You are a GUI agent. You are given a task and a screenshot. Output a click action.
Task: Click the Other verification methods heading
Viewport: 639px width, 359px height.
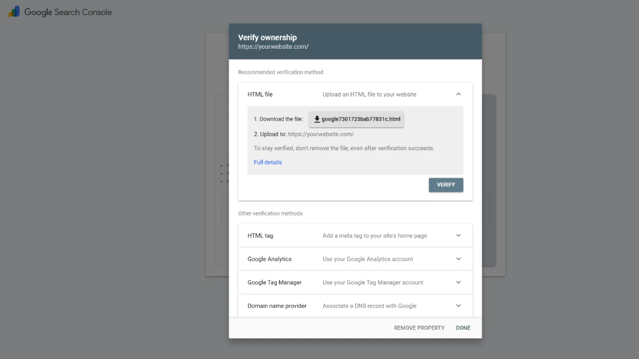pyautogui.click(x=270, y=213)
